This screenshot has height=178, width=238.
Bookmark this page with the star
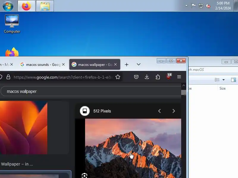(x=118, y=77)
